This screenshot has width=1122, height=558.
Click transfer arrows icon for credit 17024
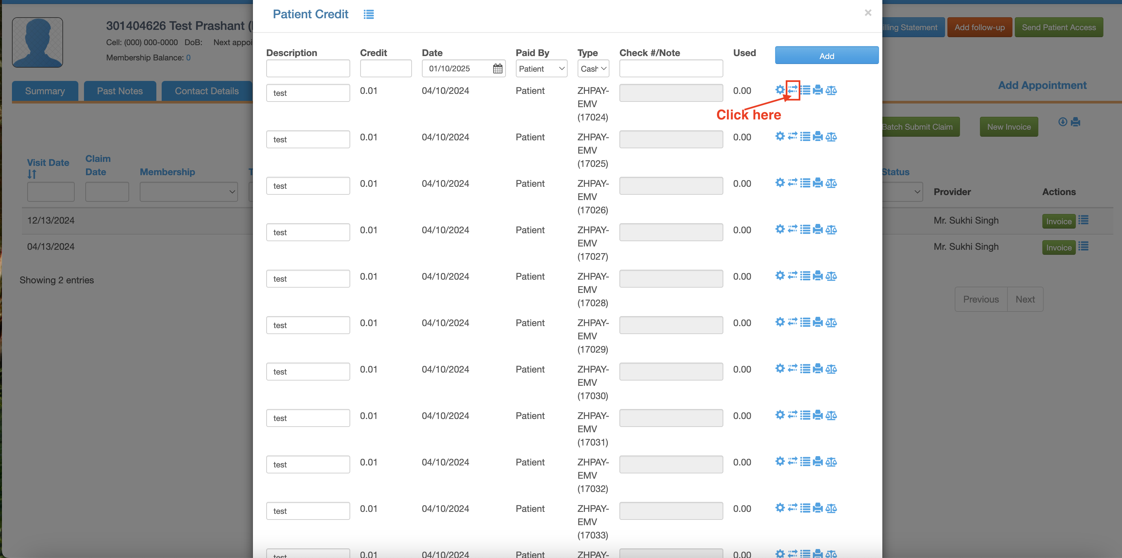coord(793,90)
